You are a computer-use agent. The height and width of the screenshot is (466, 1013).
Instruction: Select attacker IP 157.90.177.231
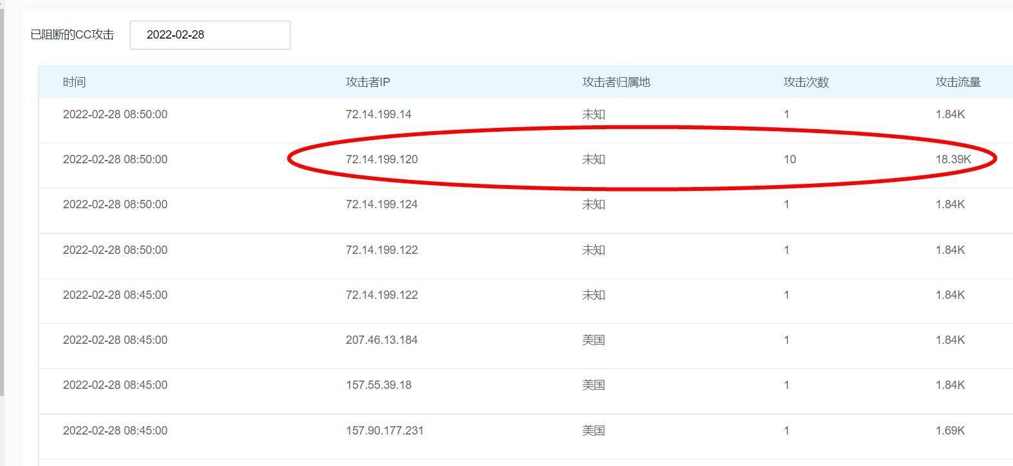point(384,431)
